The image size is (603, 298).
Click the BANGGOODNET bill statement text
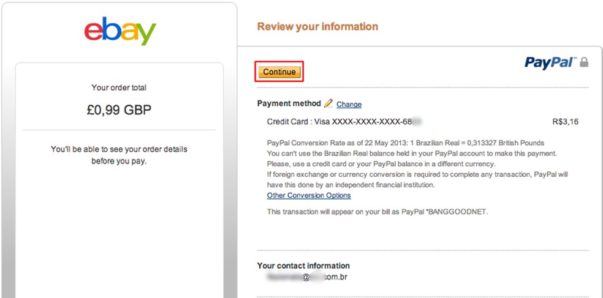coord(377,212)
